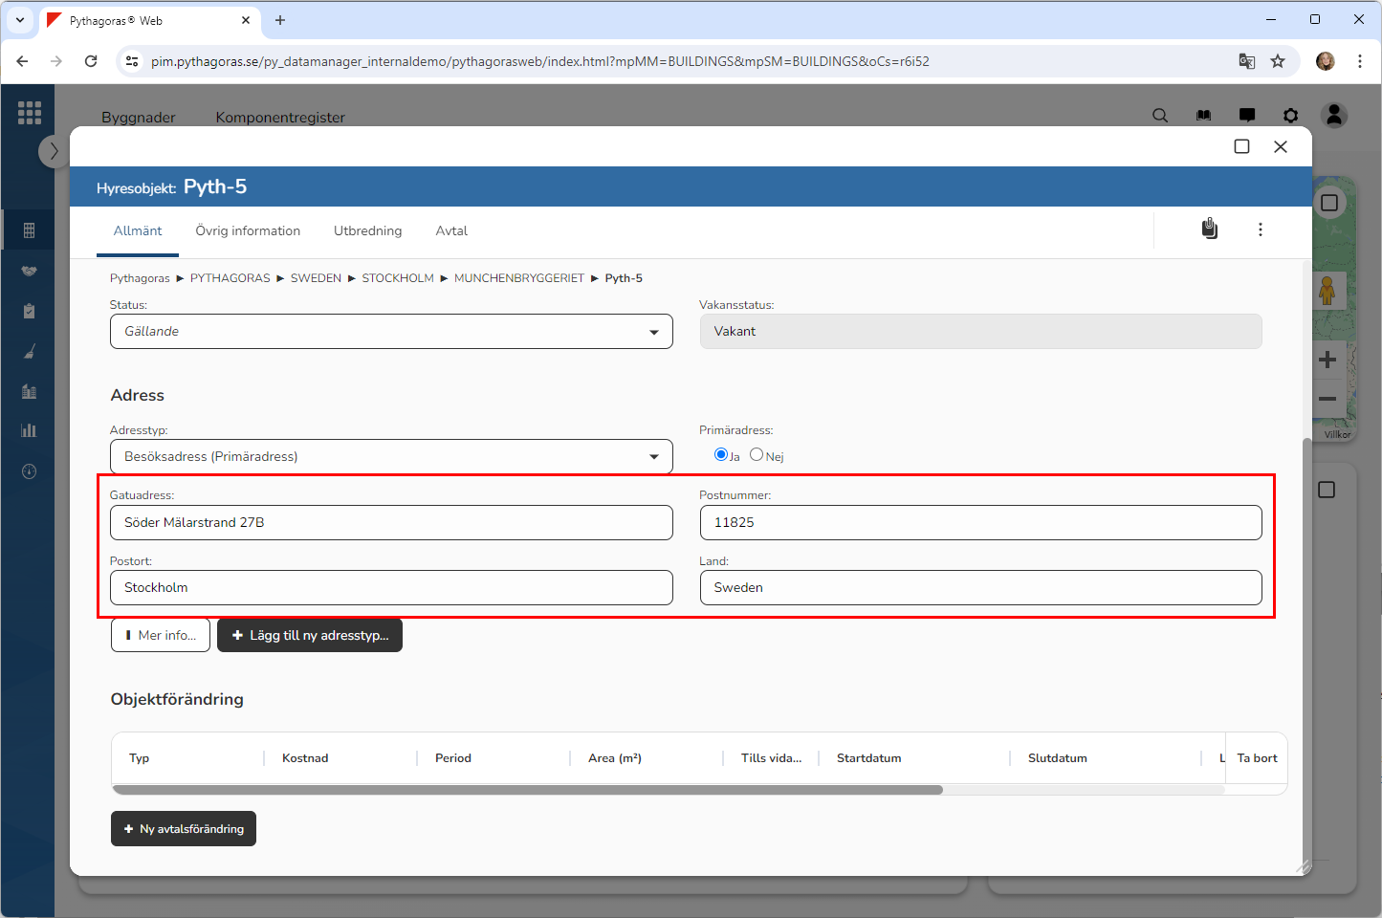Switch to the Avtal tab
This screenshot has height=918, width=1382.
pyautogui.click(x=451, y=231)
